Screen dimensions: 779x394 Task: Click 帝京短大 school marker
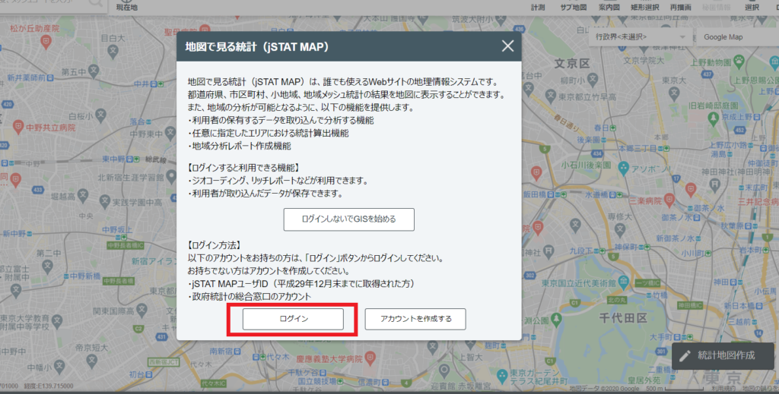click(x=92, y=361)
